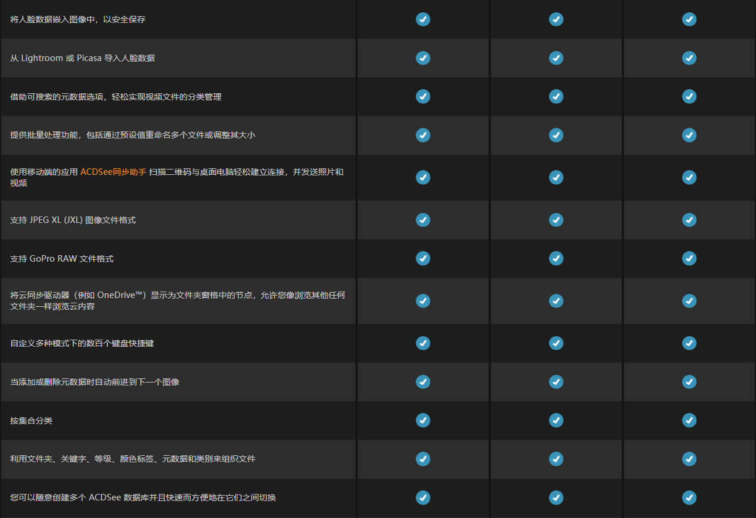The image size is (756, 518).
Task: Click first-column checkmark for 自动前进到下一个图像 row
Action: pyautogui.click(x=423, y=382)
